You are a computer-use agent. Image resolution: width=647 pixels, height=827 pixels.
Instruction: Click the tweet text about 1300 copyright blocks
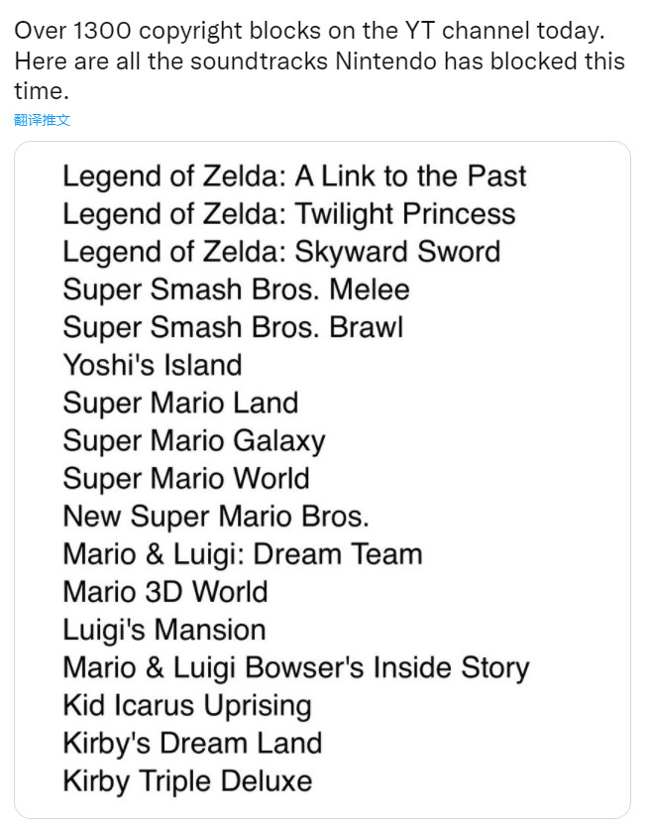coord(307,31)
